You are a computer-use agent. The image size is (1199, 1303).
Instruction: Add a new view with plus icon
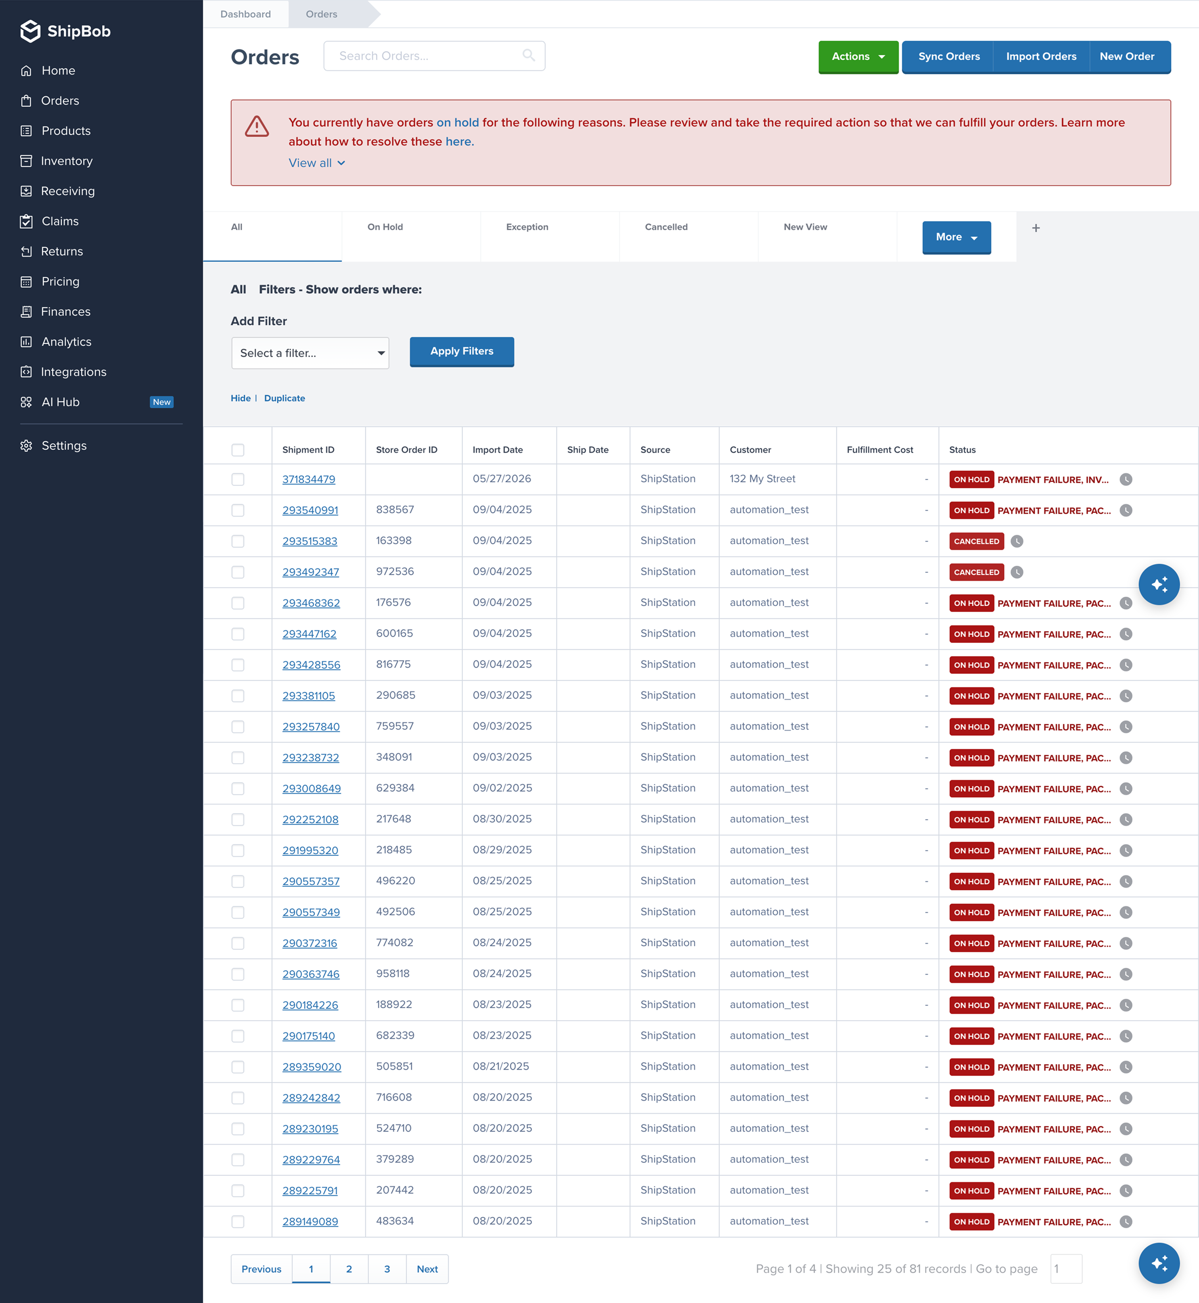coord(1036,228)
